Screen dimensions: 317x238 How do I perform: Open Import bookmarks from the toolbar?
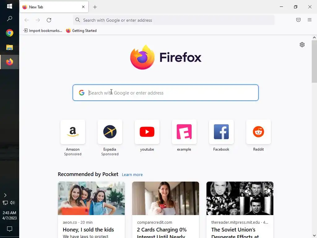(43, 31)
